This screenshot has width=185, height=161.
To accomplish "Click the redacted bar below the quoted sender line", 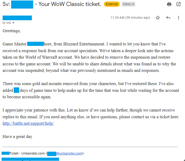I will (x=30, y=159).
